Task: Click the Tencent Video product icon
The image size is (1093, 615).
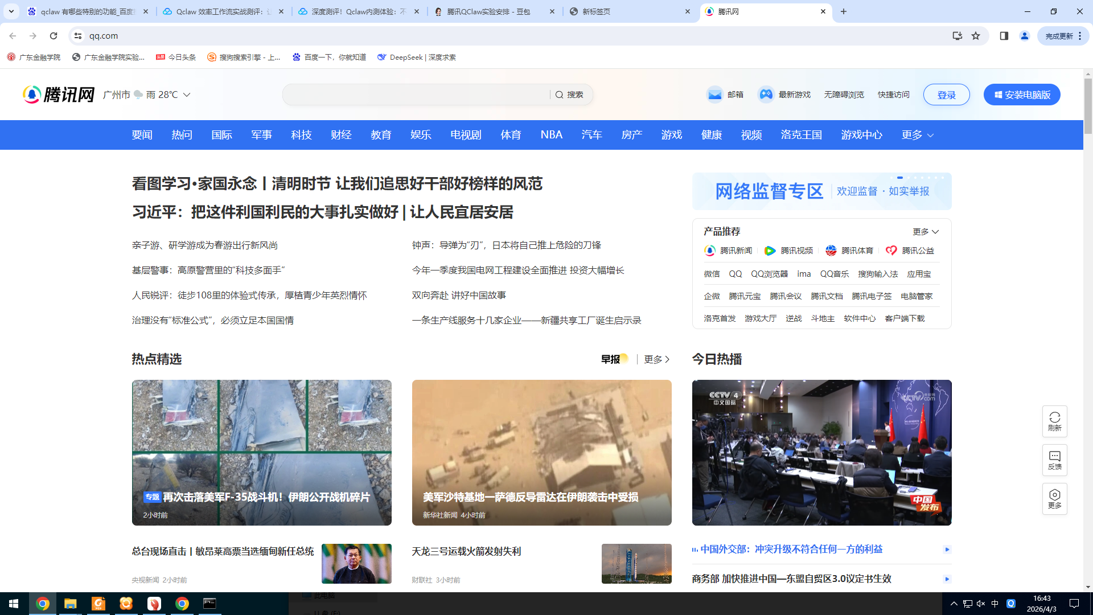Action: pos(770,251)
